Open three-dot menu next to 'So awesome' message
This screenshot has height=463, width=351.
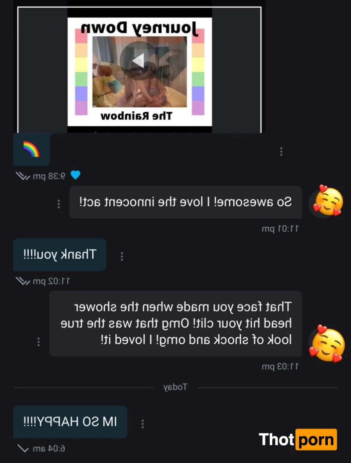click(59, 204)
